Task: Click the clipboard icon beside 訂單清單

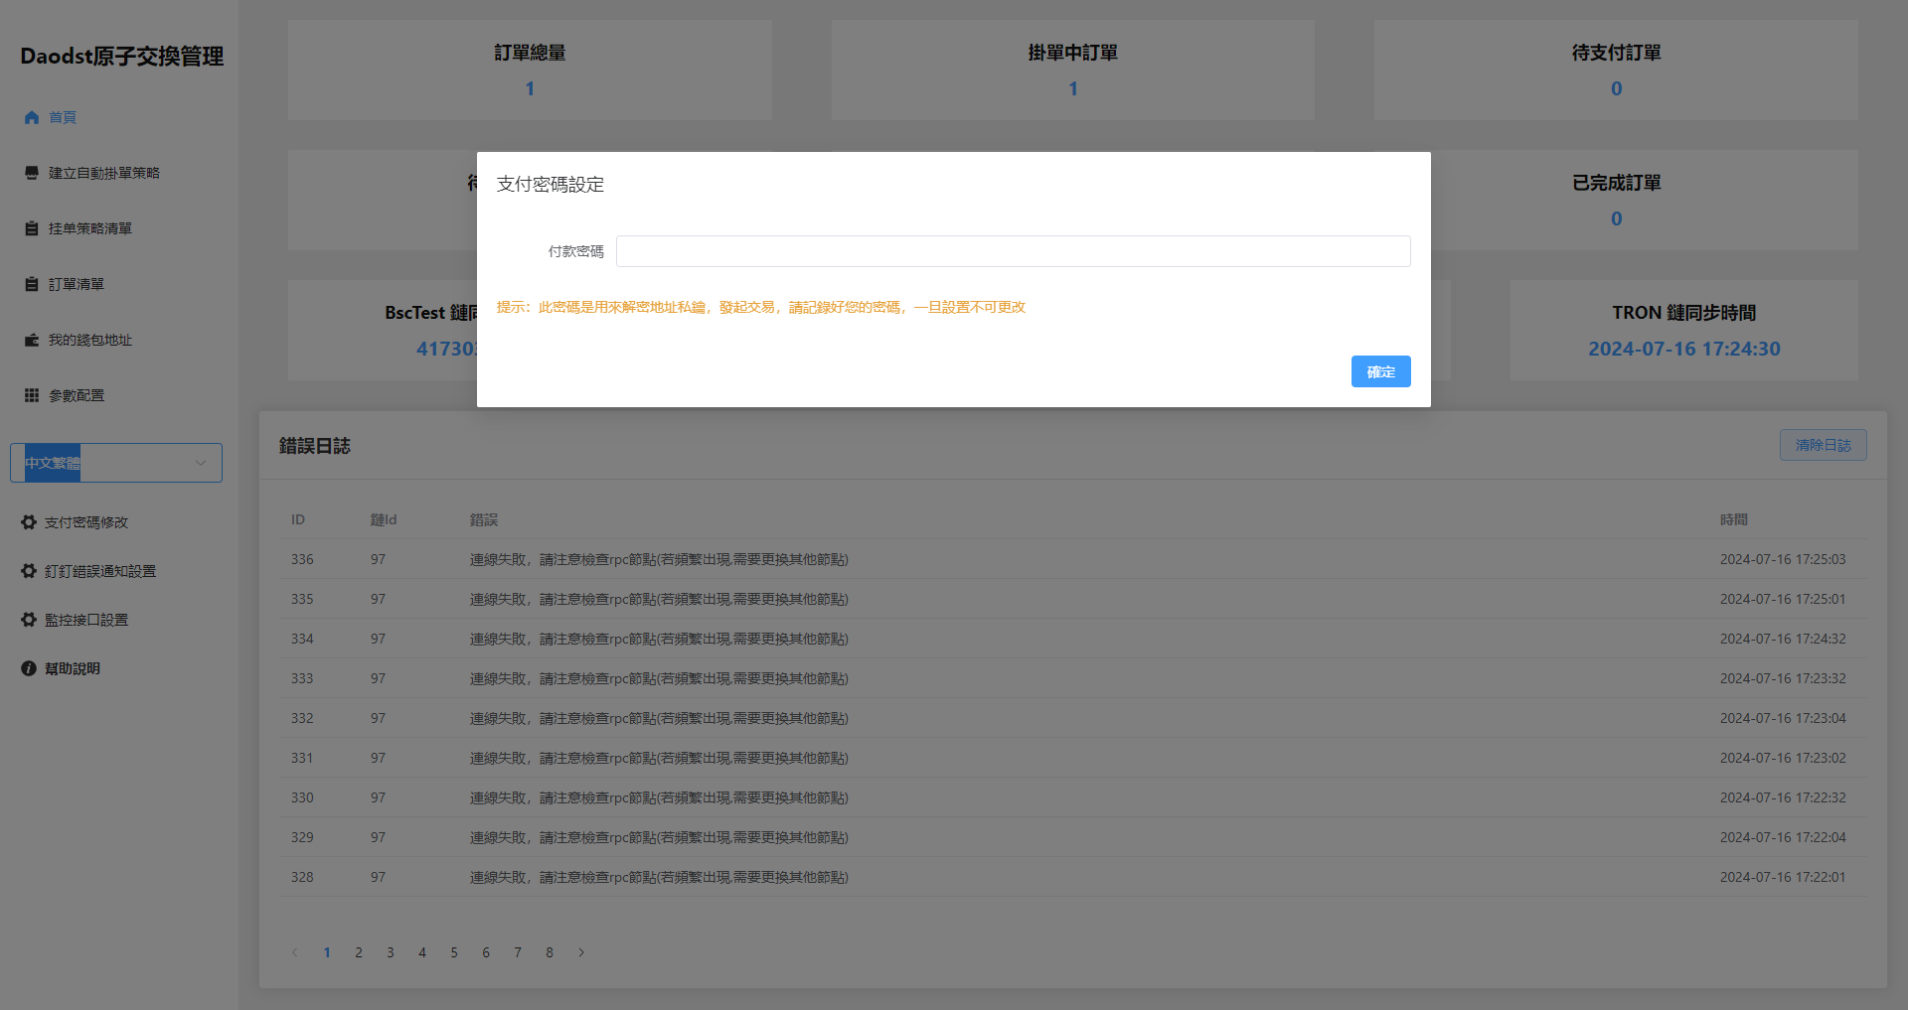Action: tap(32, 284)
